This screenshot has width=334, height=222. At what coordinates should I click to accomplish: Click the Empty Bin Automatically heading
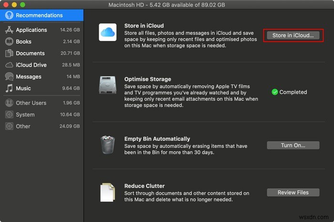(x=157, y=139)
